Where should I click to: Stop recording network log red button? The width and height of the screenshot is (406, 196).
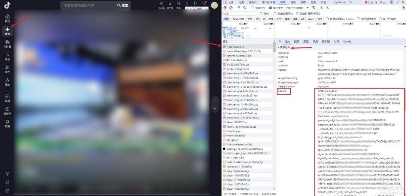point(225,8)
